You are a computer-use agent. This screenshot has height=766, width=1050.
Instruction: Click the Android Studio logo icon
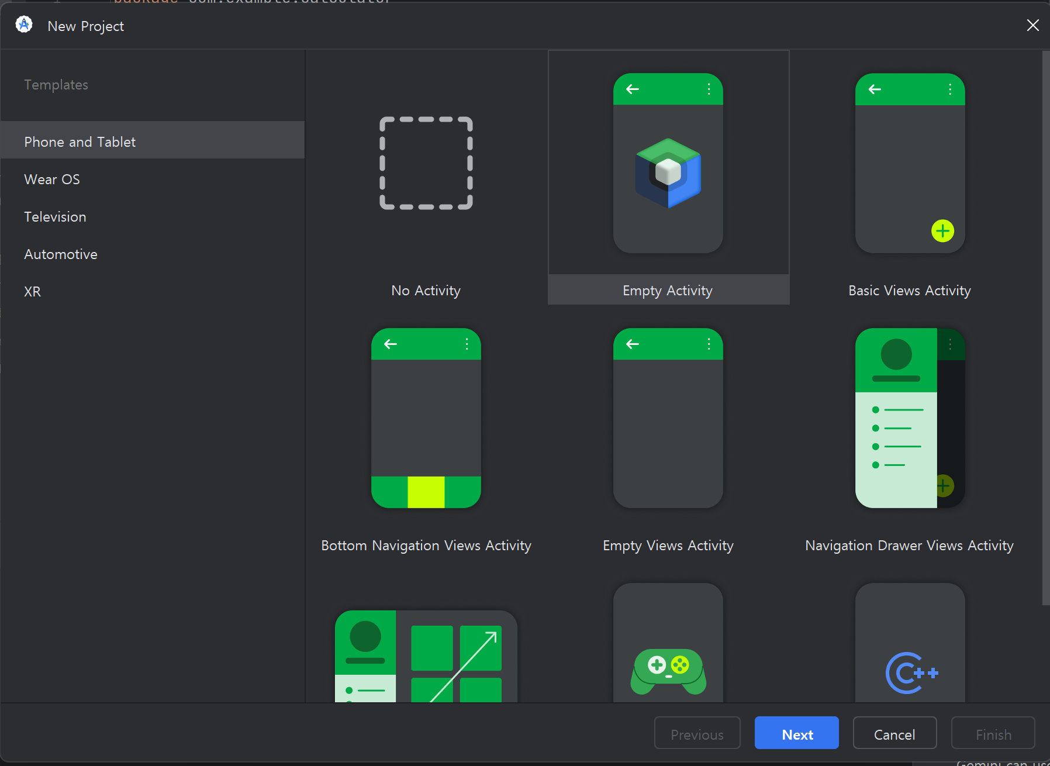click(24, 25)
